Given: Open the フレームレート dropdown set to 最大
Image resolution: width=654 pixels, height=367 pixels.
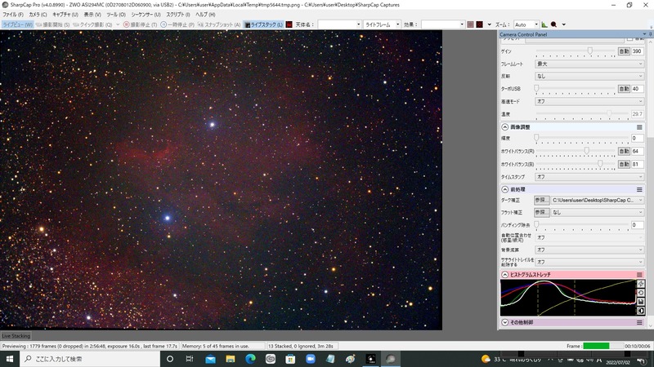Looking at the screenshot, I should click(x=589, y=64).
